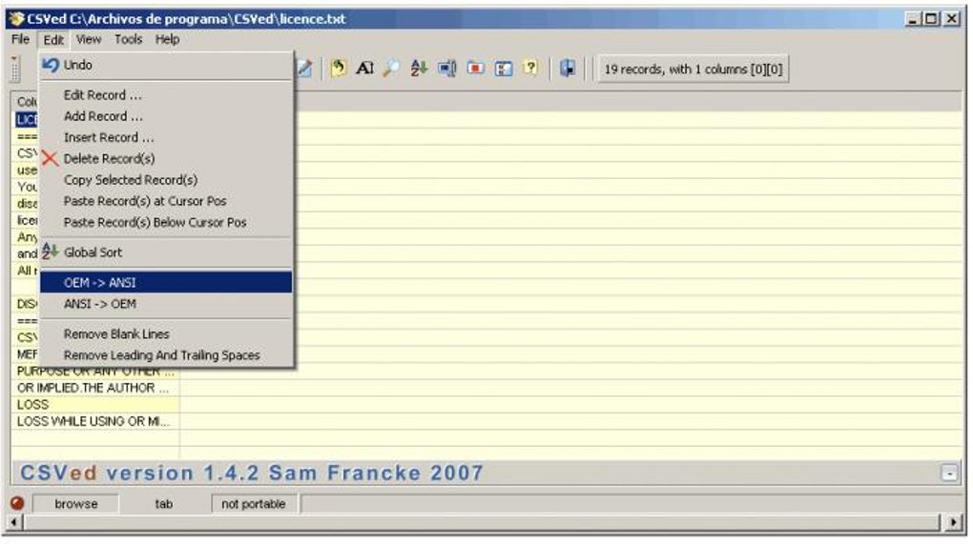The image size is (973, 544).
Task: Close the CSVed window
Action: [951, 19]
